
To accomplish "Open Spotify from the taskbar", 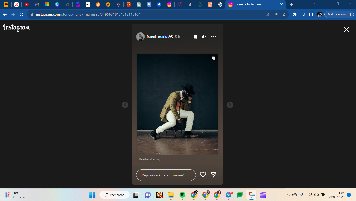I will (x=182, y=195).
